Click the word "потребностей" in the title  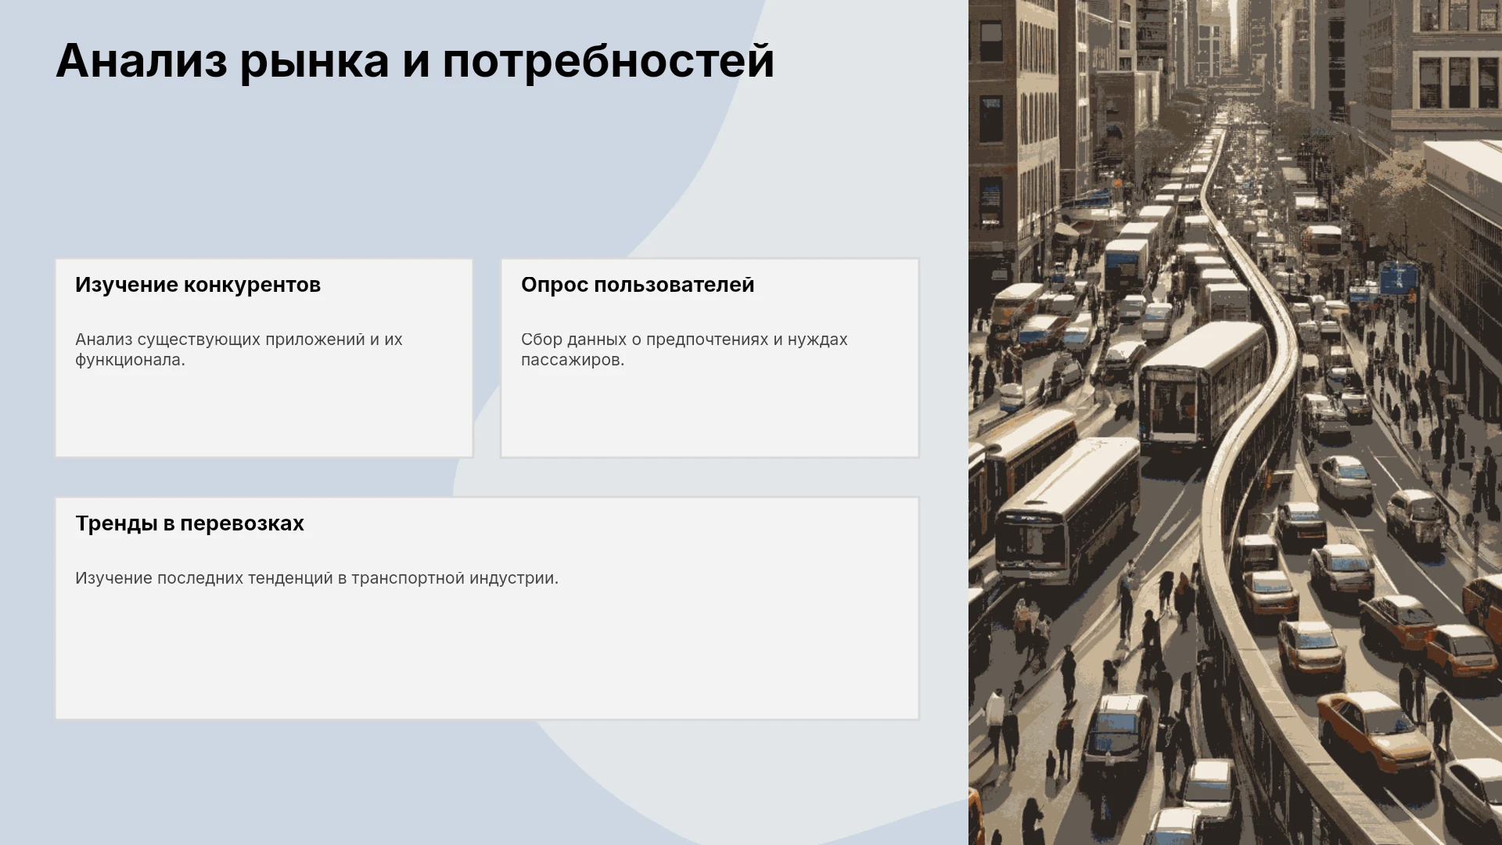609,61
